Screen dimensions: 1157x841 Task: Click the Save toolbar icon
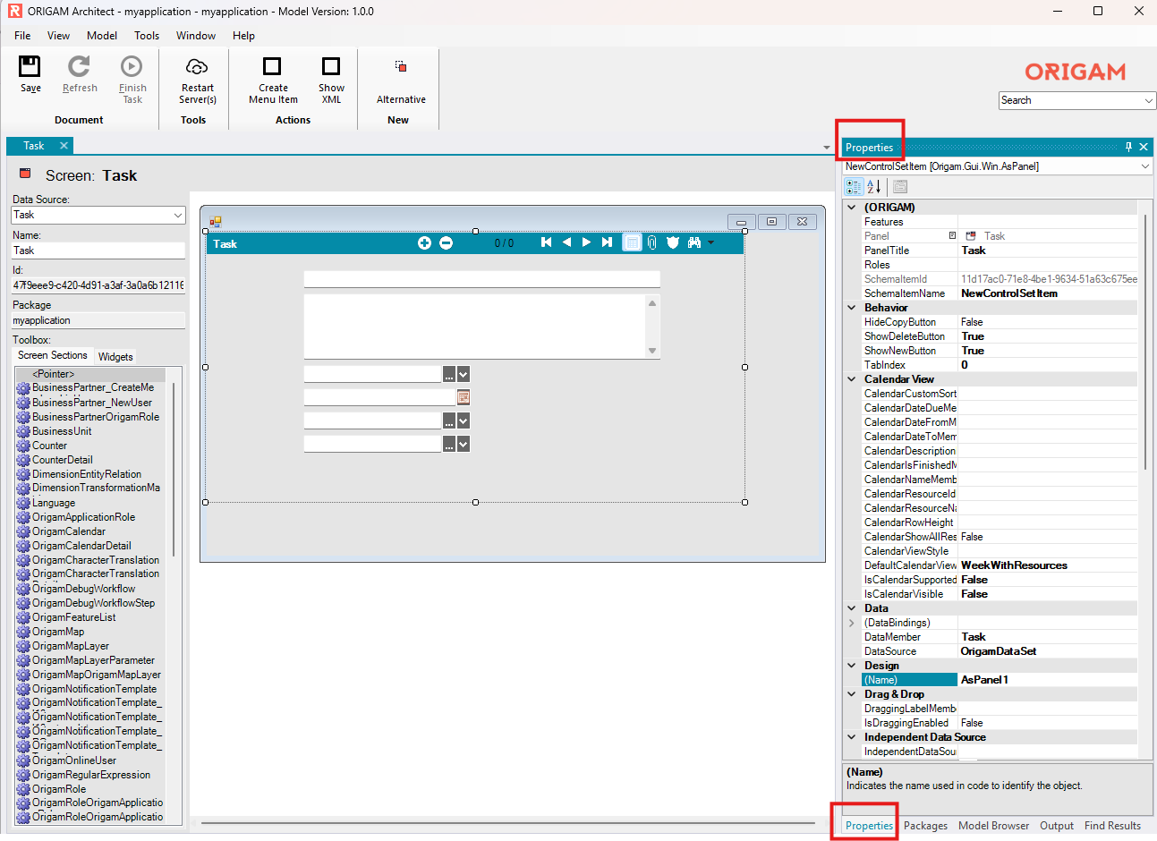pos(30,66)
